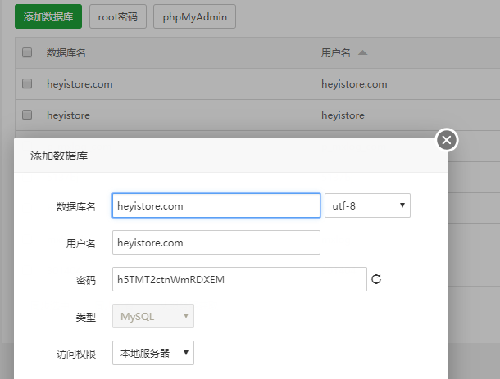This screenshot has height=379, width=500.
Task: Check the heyistore.com row checkbox
Action: [27, 83]
